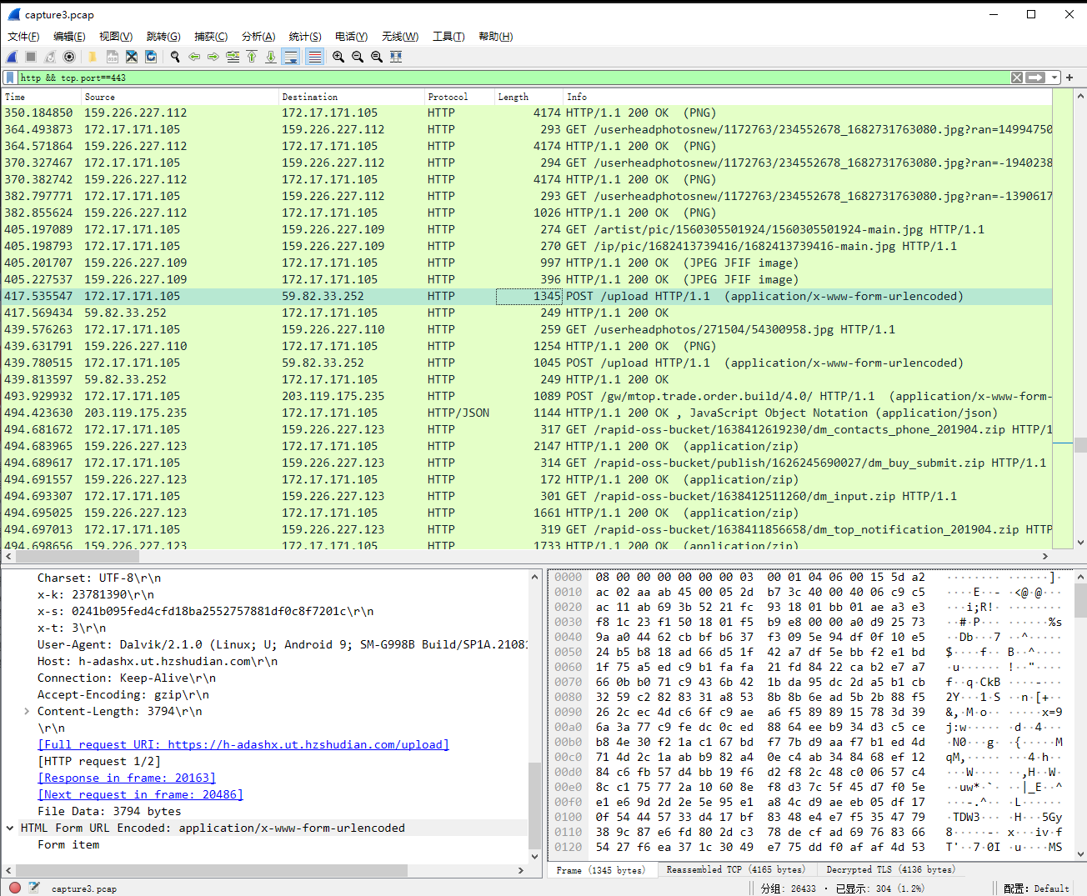Expand the Content-Length field
Viewport: 1087px width, 896px height.
pyautogui.click(x=27, y=711)
